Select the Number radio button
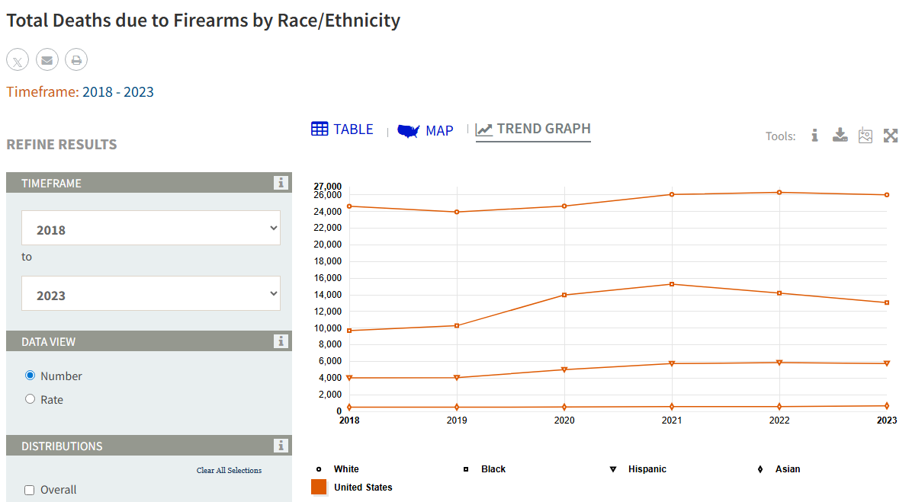The image size is (909, 502). pyautogui.click(x=31, y=376)
